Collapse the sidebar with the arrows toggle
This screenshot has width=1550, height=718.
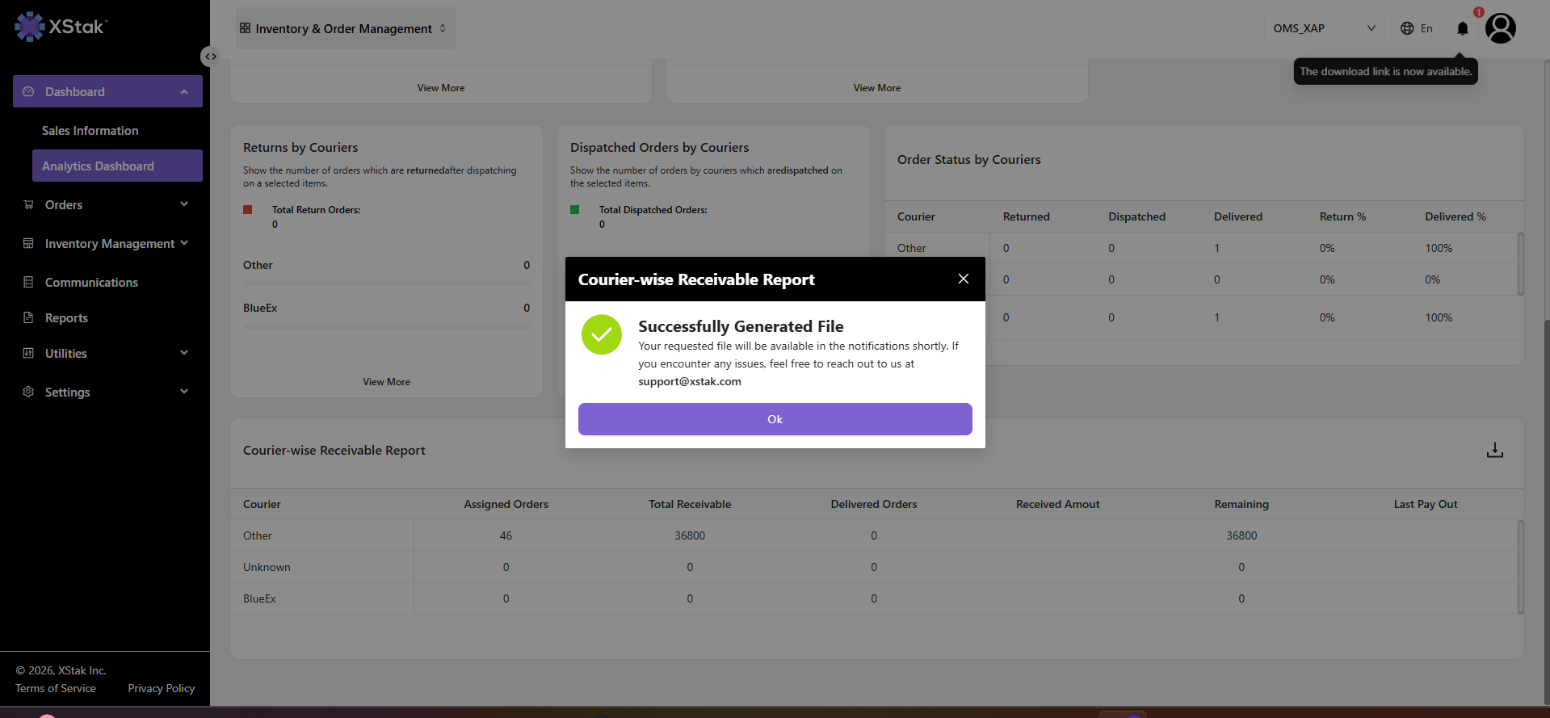pos(210,57)
